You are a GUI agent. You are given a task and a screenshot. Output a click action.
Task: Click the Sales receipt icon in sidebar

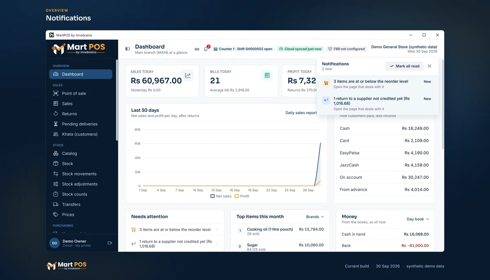coord(56,104)
